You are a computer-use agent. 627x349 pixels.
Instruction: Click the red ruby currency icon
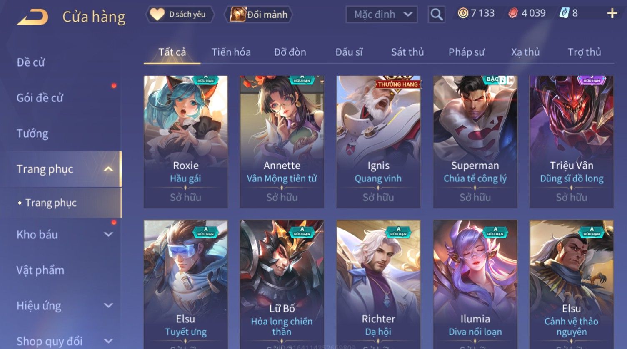tap(514, 13)
